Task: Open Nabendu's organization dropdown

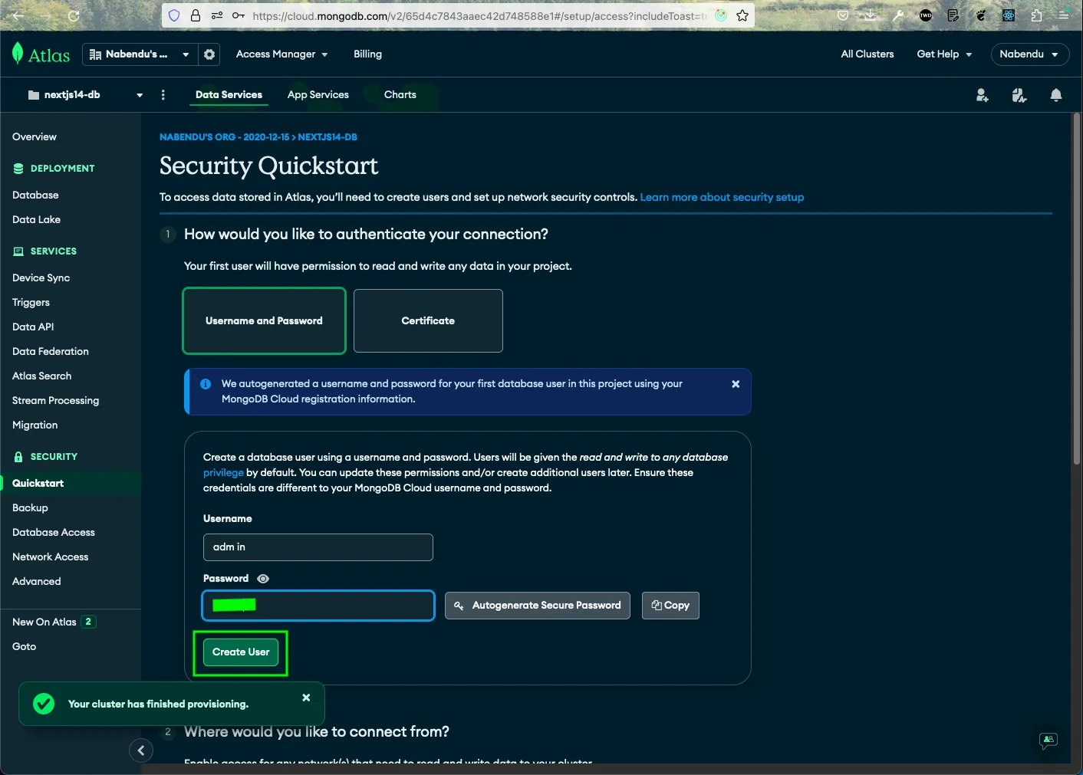Action: point(139,54)
